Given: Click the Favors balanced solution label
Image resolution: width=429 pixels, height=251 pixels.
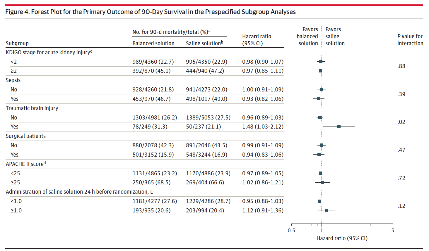Looking at the screenshot, I should 307,37.
